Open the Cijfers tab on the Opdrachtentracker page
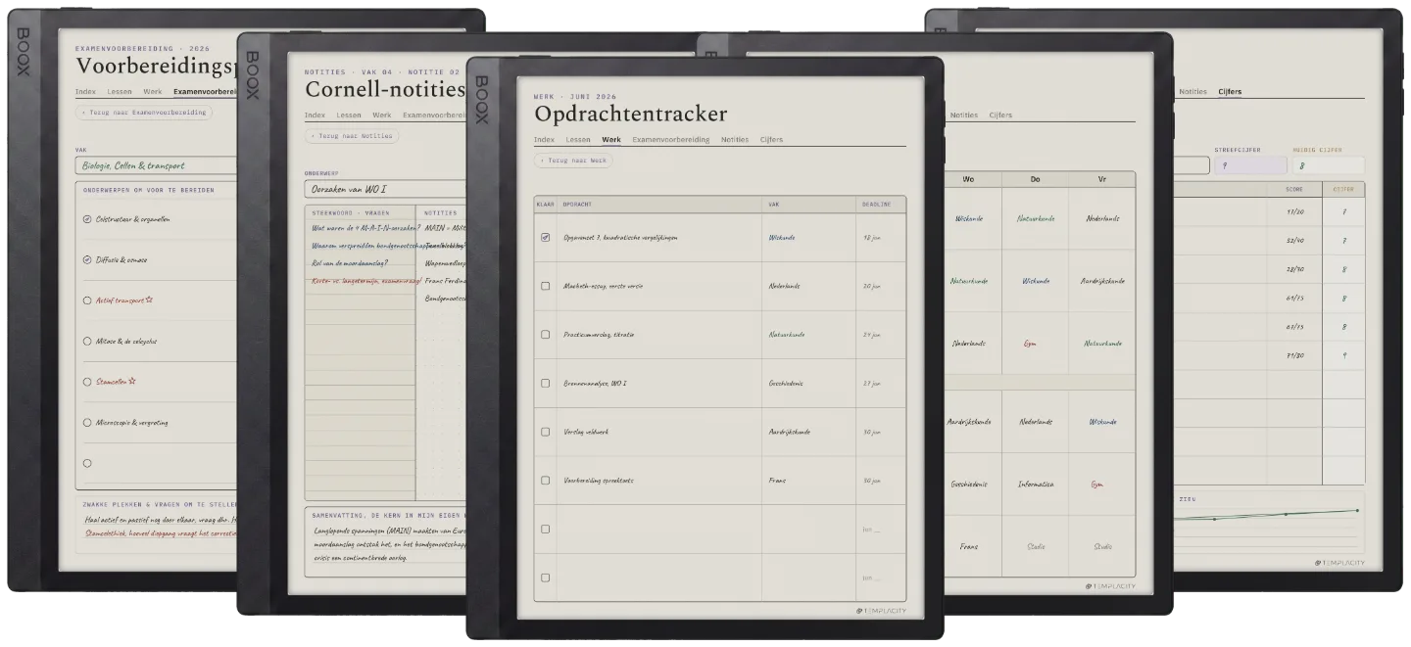The image size is (1411, 647). (x=771, y=140)
